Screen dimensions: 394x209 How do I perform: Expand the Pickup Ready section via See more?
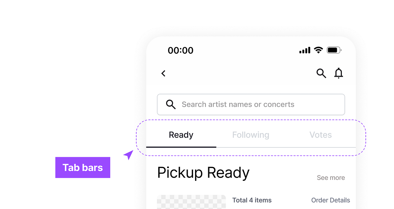pos(331,178)
